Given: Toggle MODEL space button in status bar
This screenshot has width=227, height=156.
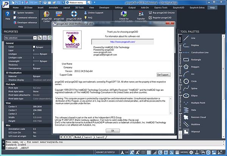Looking at the screenshot, I should click(x=184, y=152).
